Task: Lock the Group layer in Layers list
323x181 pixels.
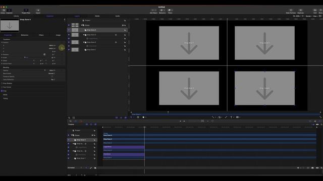Action: click(x=125, y=26)
